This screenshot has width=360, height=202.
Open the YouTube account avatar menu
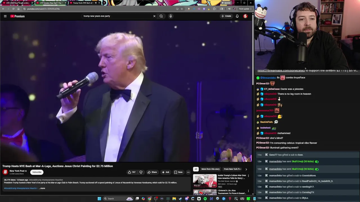coord(245,16)
